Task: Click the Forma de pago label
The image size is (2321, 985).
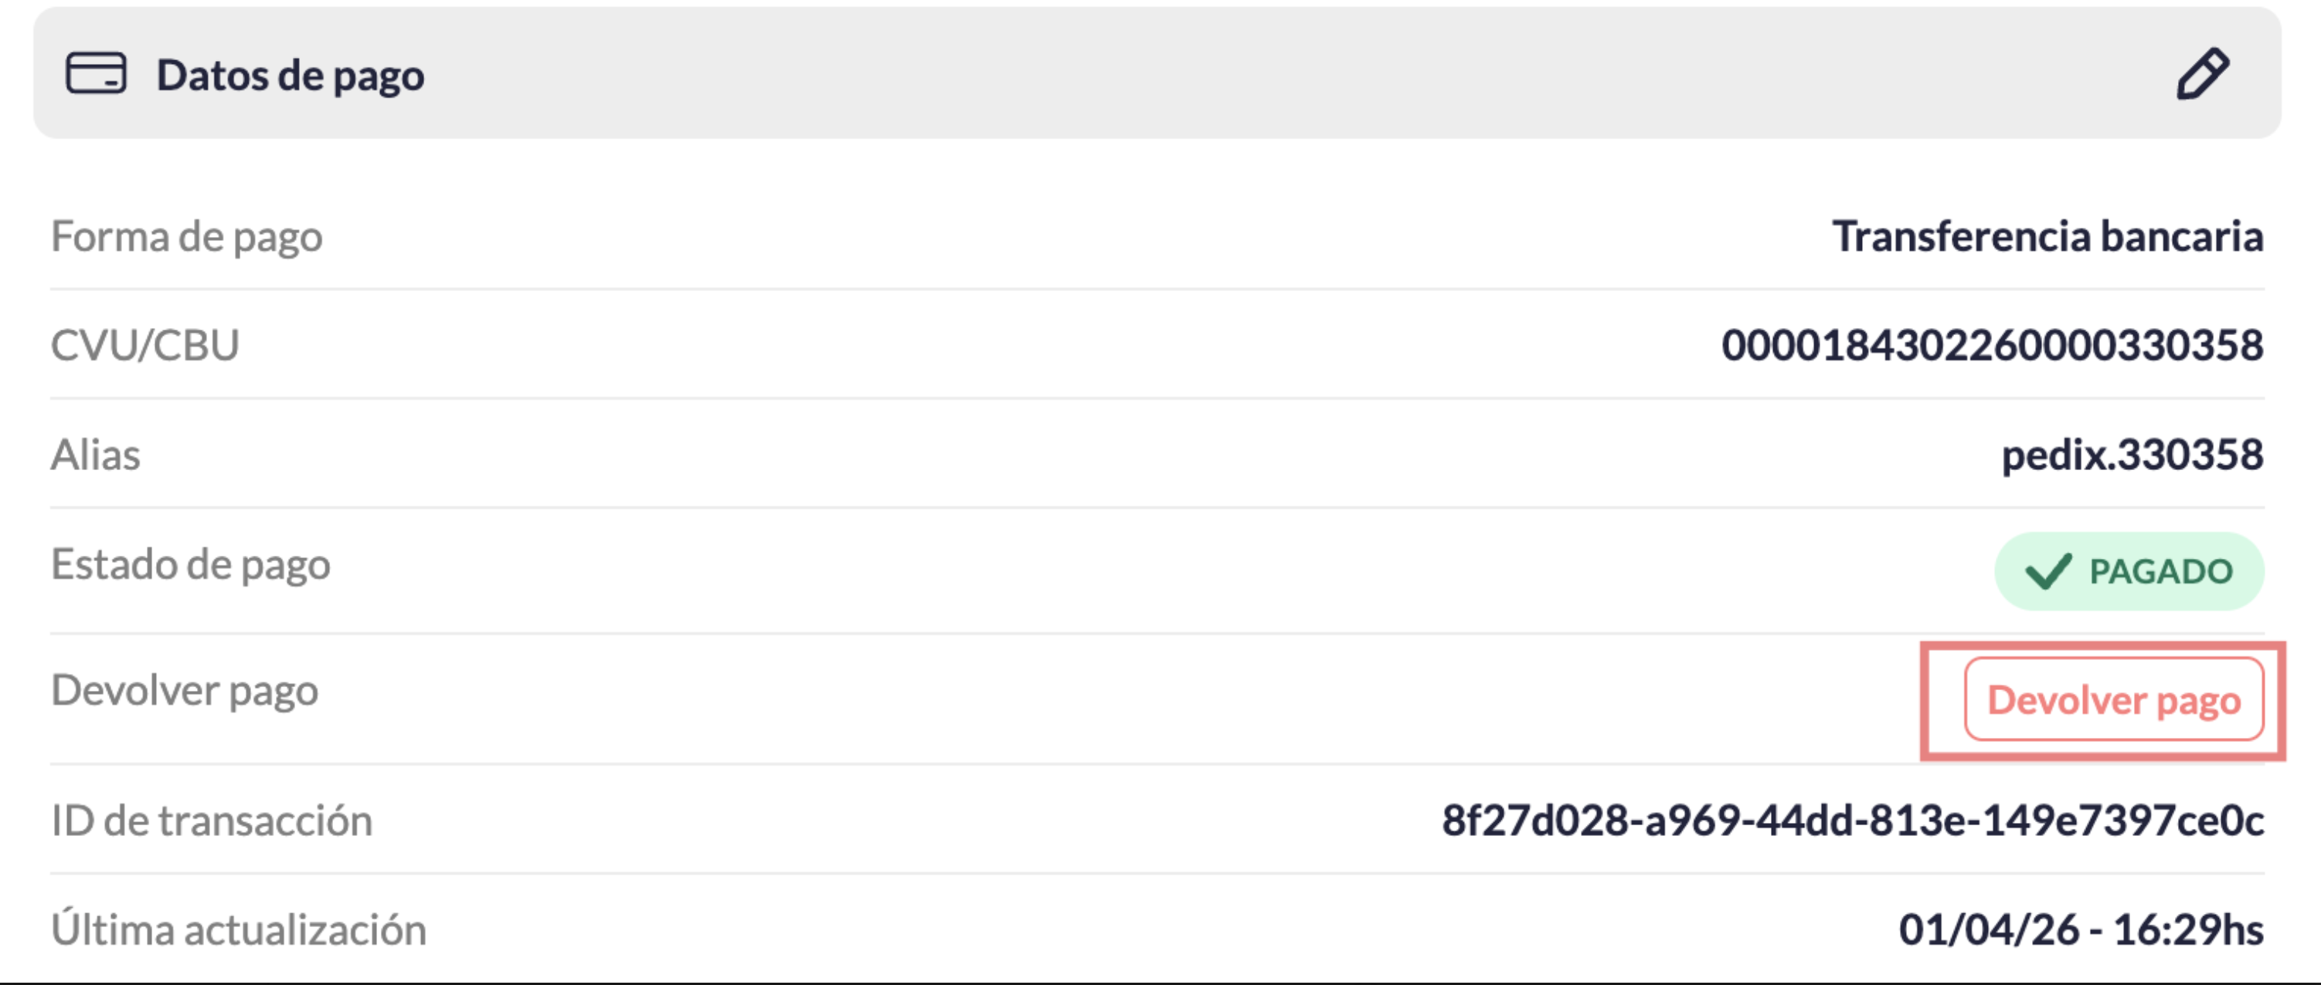Action: click(x=186, y=237)
